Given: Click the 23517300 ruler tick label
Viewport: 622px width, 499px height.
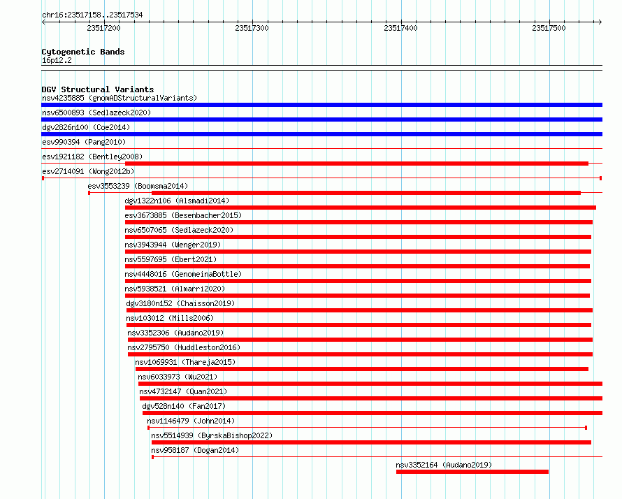Looking at the screenshot, I should tap(252, 28).
